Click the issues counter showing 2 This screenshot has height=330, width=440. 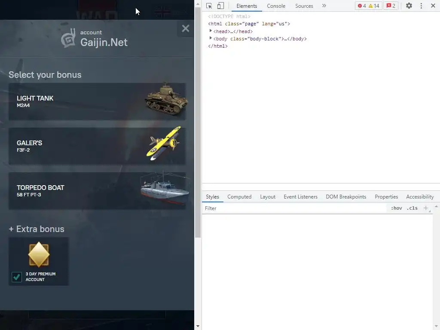391,6
